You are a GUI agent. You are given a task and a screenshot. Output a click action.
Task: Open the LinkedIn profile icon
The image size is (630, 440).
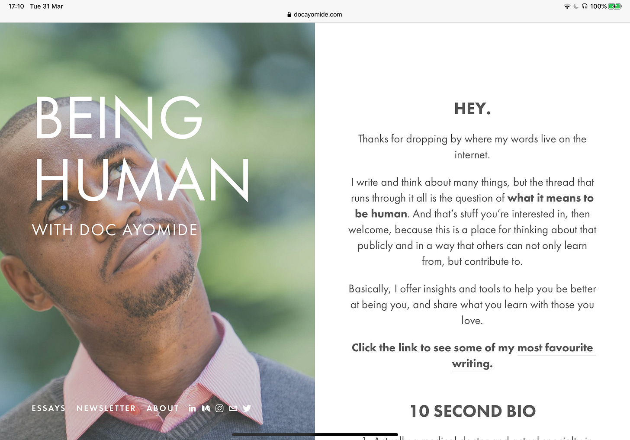click(x=193, y=408)
